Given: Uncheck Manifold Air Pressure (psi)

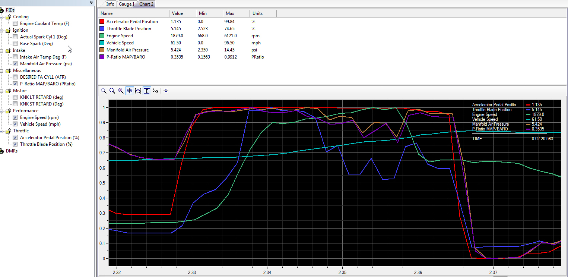Looking at the screenshot, I should click(15, 64).
